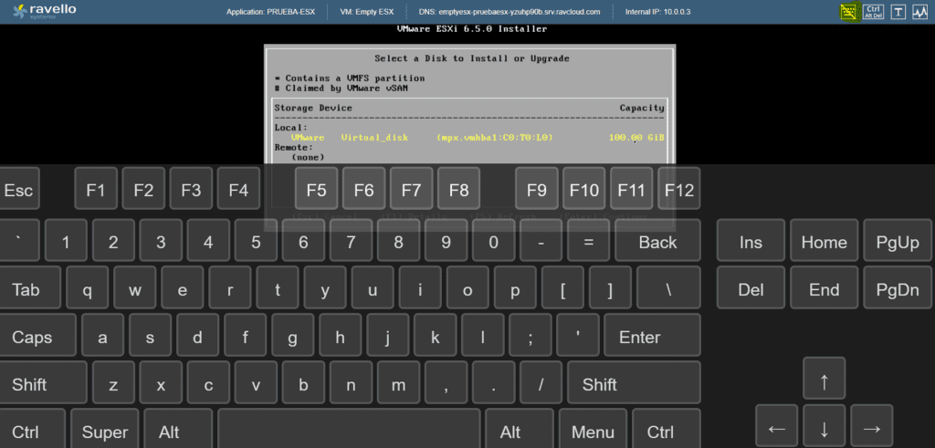Click the Internal IP 10.0.0.3 text
This screenshot has height=448, width=935.
tap(657, 12)
